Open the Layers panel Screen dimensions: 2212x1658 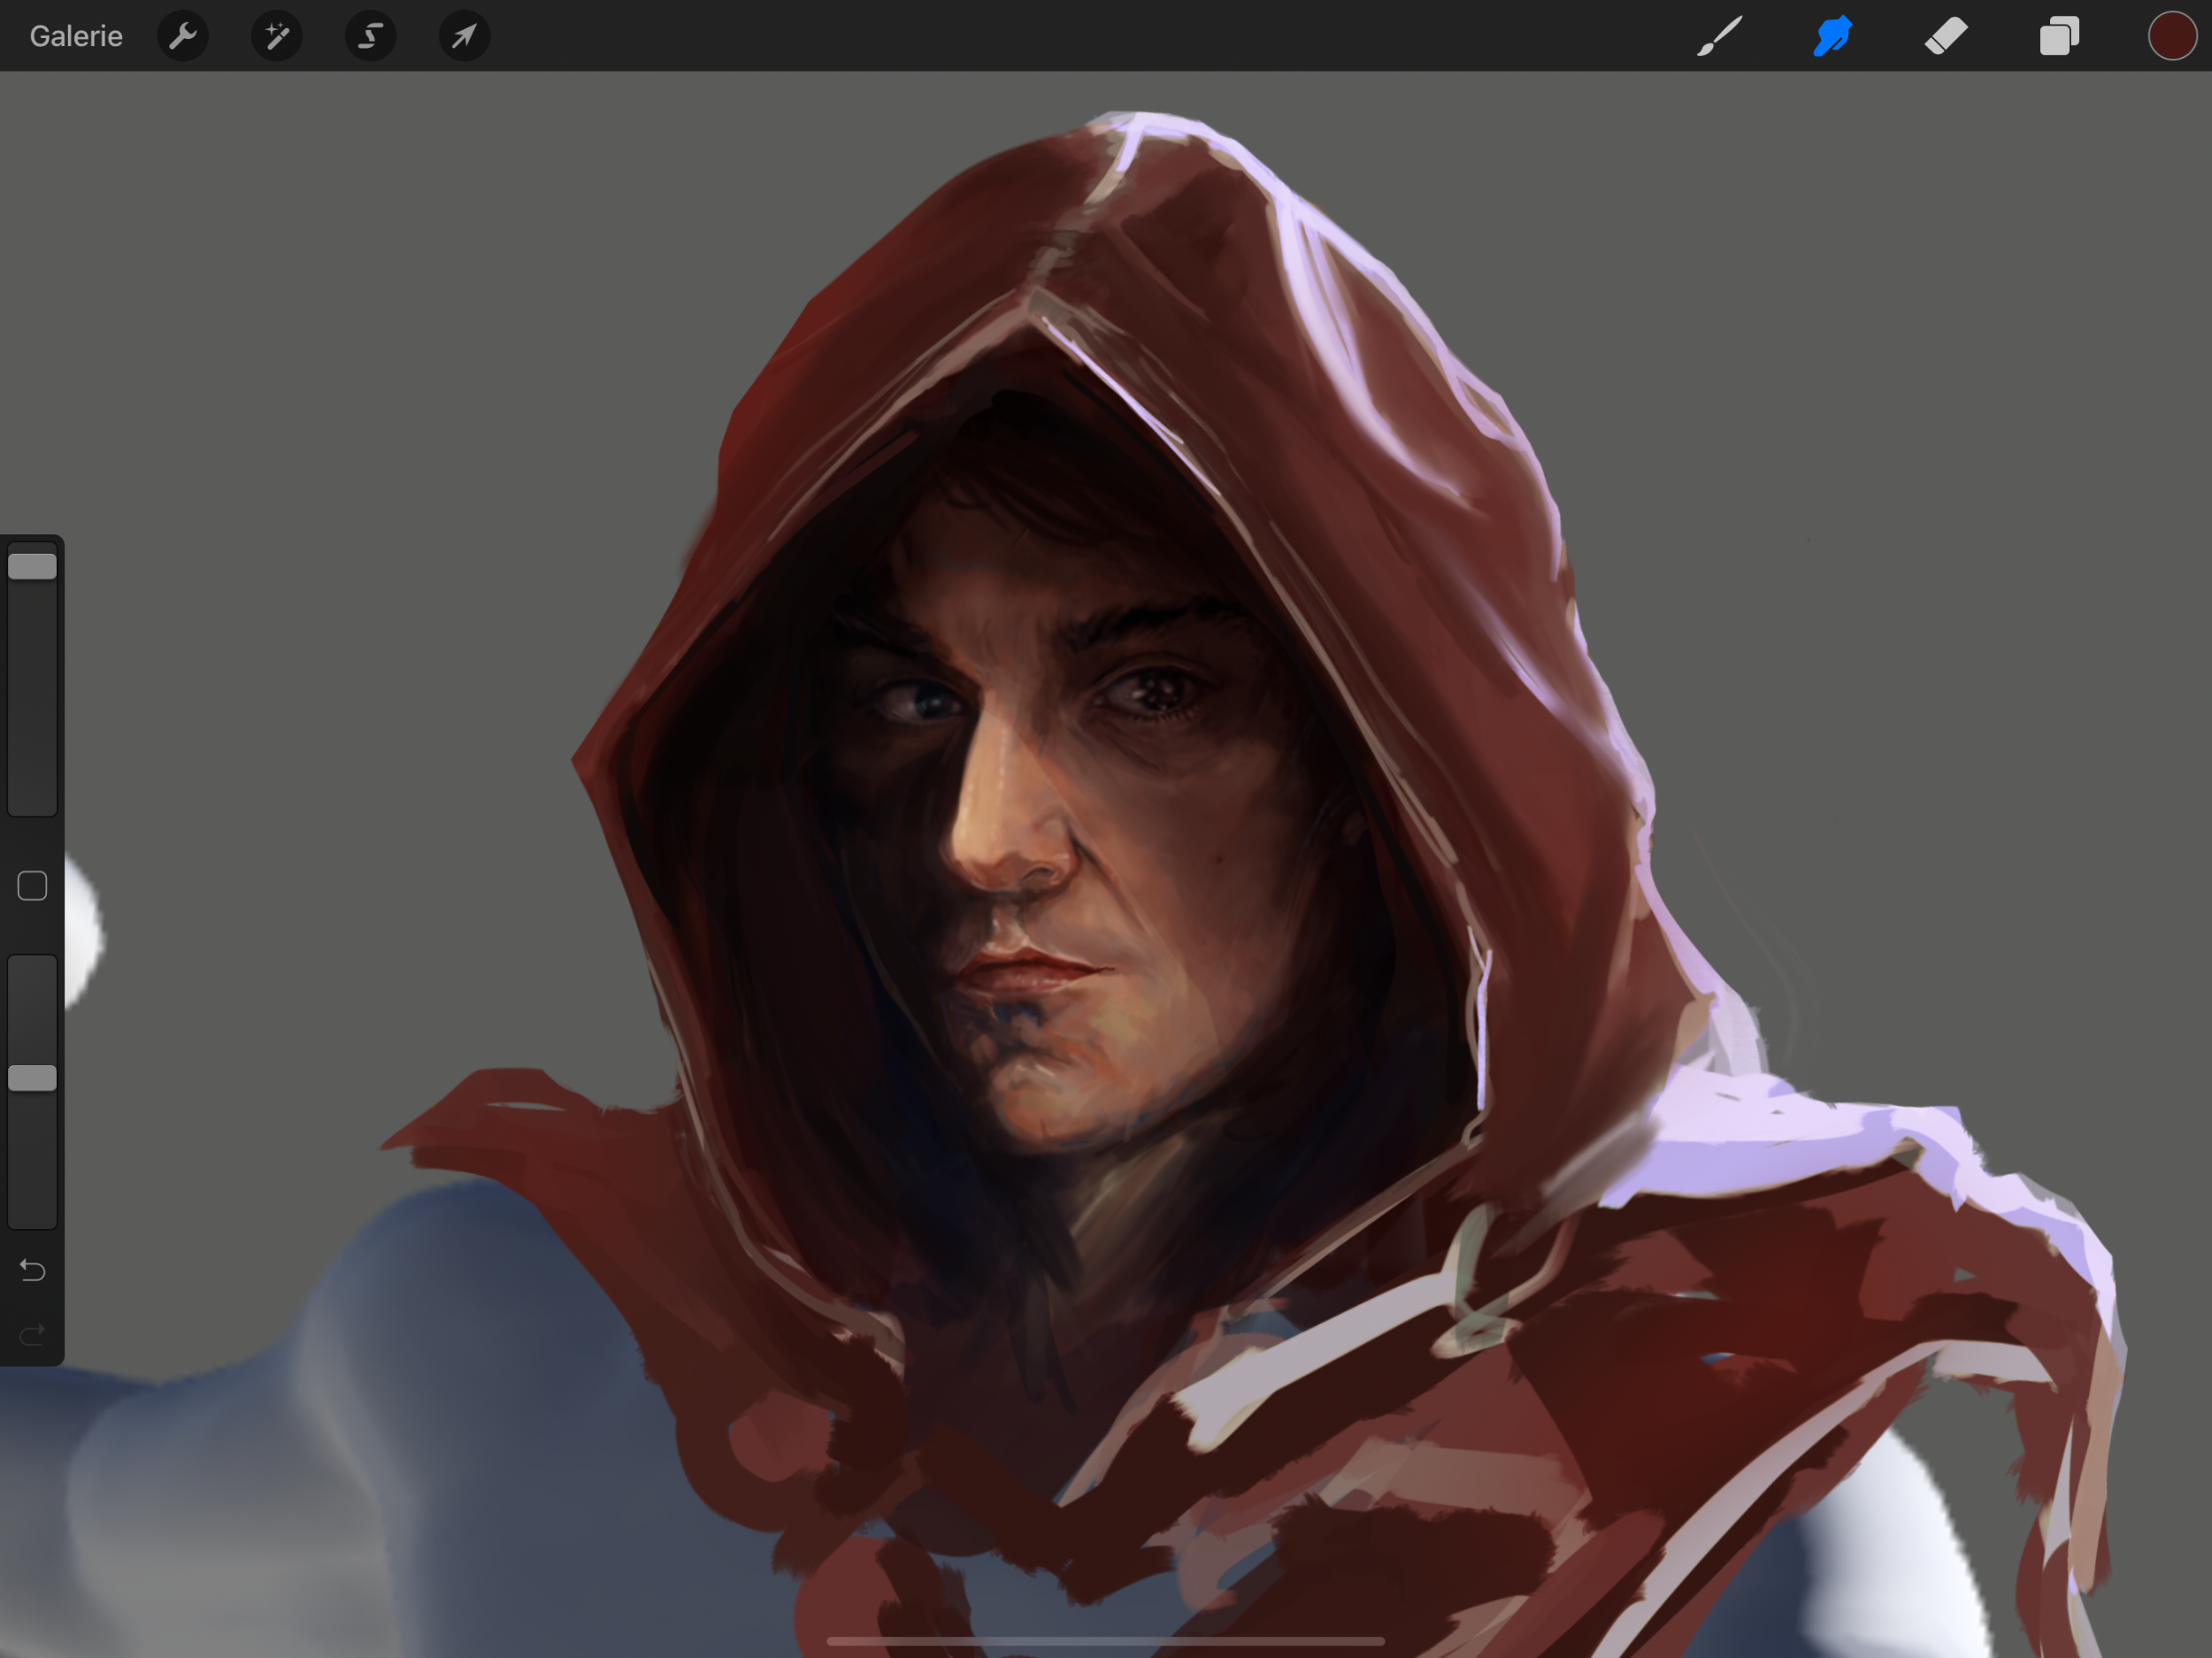pyautogui.click(x=2059, y=36)
